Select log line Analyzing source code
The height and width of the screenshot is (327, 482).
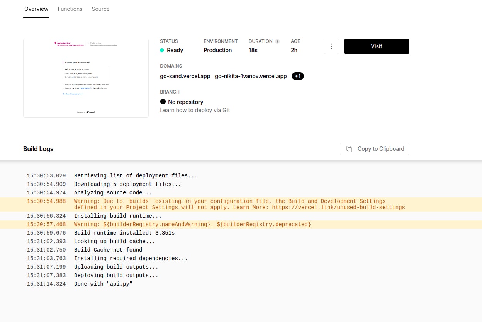click(113, 193)
